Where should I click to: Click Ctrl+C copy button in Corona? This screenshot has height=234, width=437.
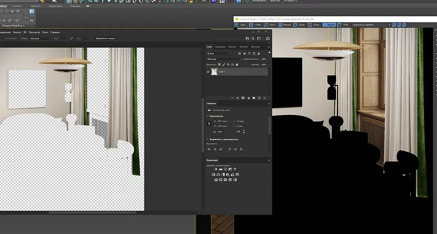270,25
